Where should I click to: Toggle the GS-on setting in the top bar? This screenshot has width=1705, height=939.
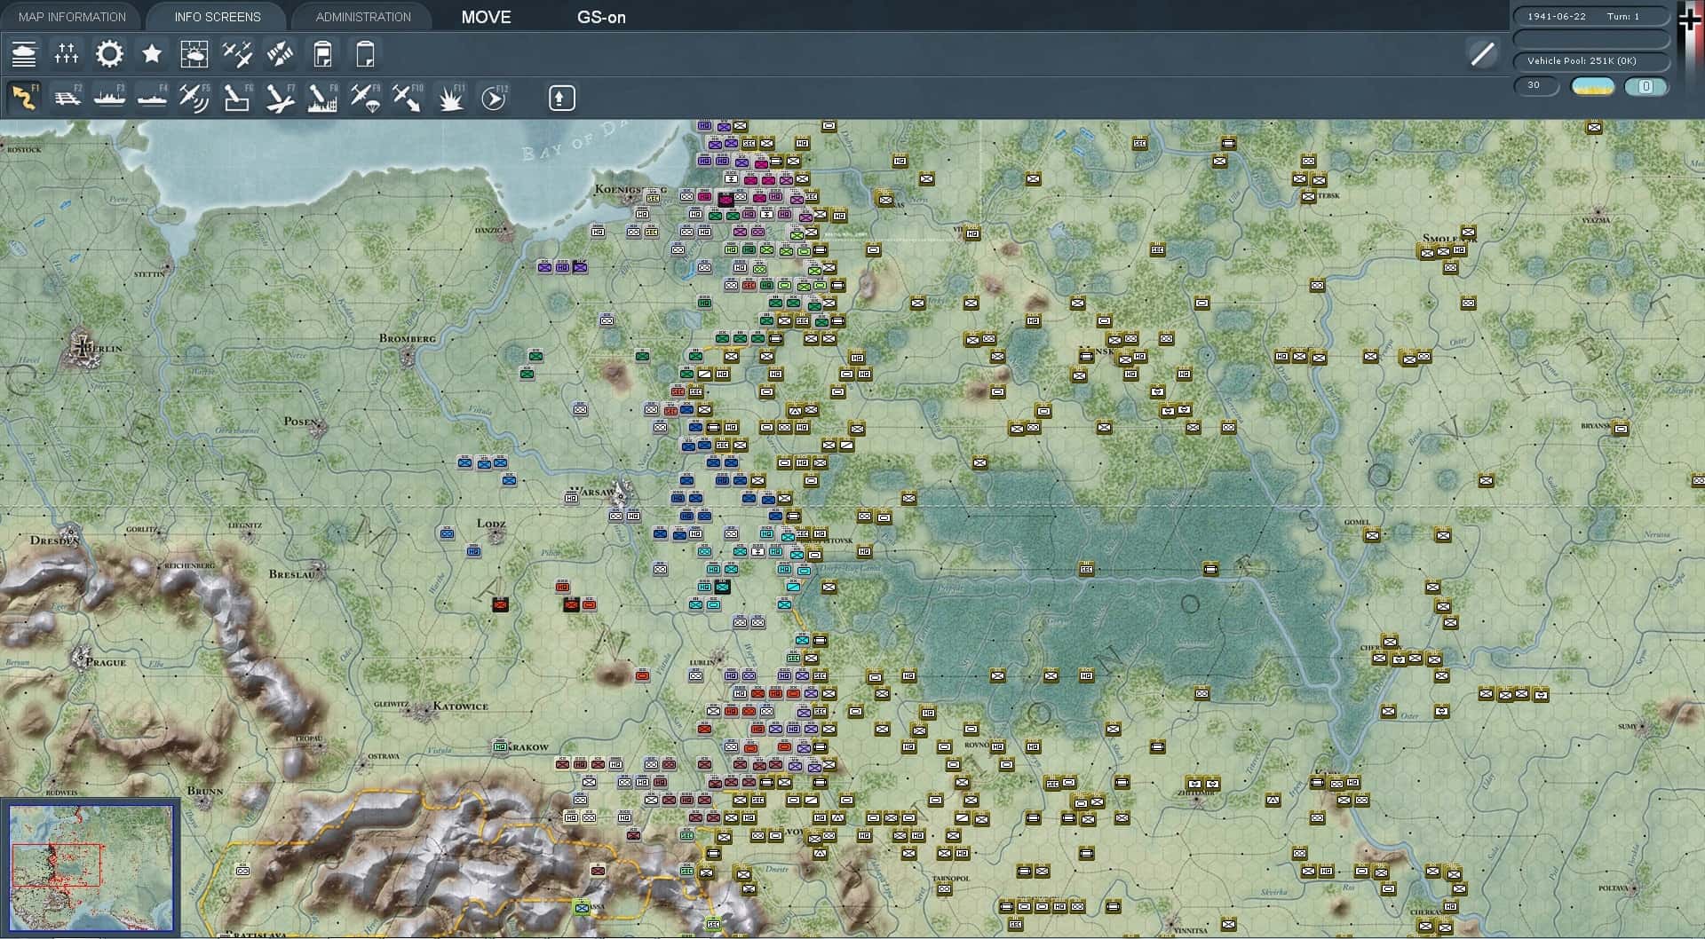(x=602, y=17)
